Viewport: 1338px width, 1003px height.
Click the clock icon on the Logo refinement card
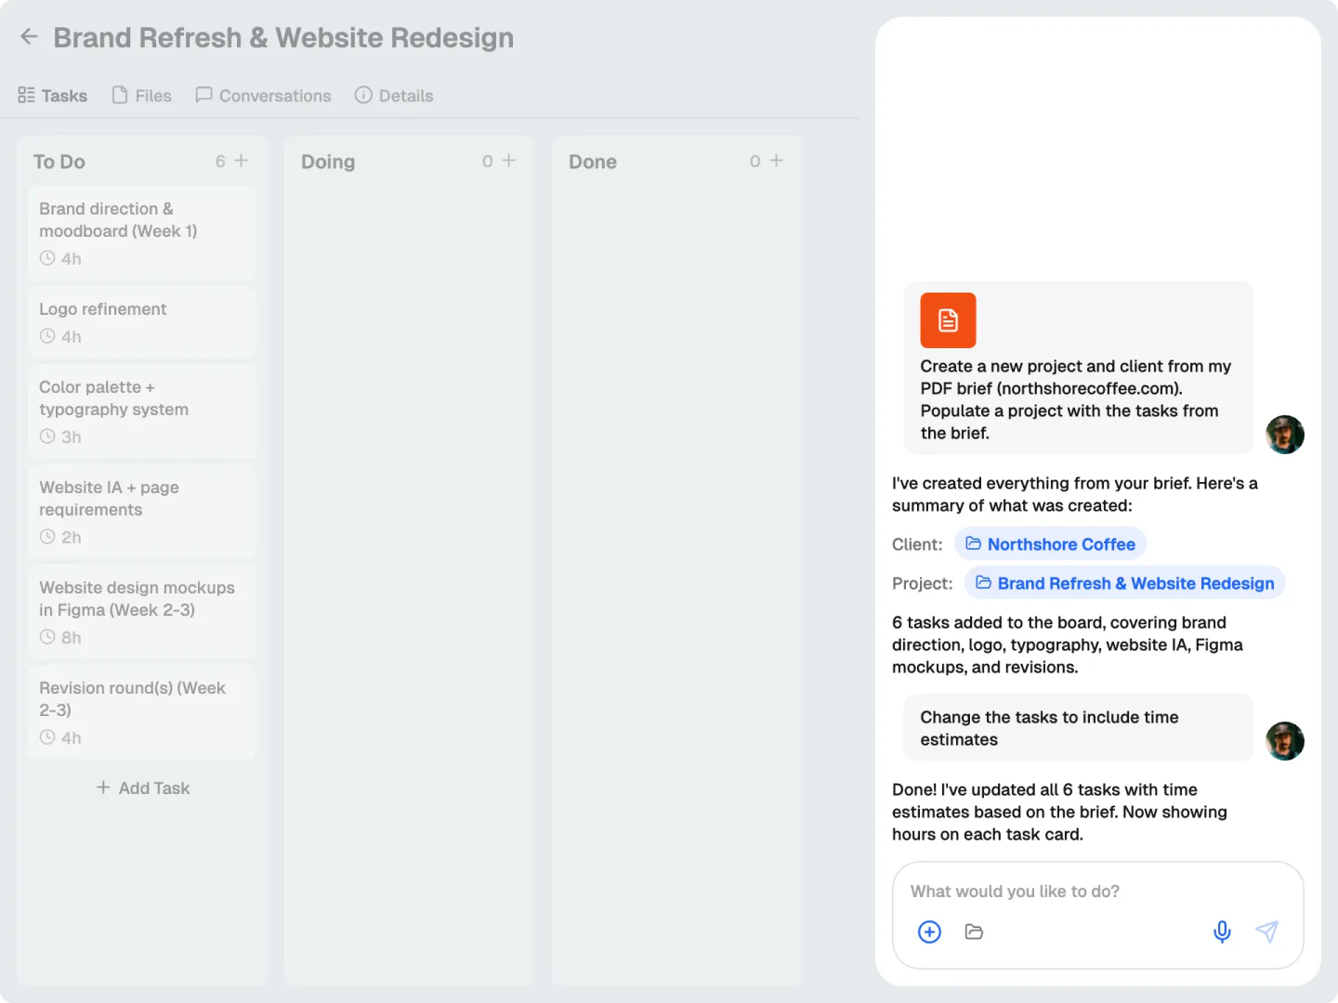[47, 336]
